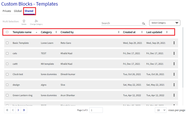Click the Clock test template name
Image resolution: width=188 pixels, height=116 pixels.
pyautogui.click(x=18, y=74)
